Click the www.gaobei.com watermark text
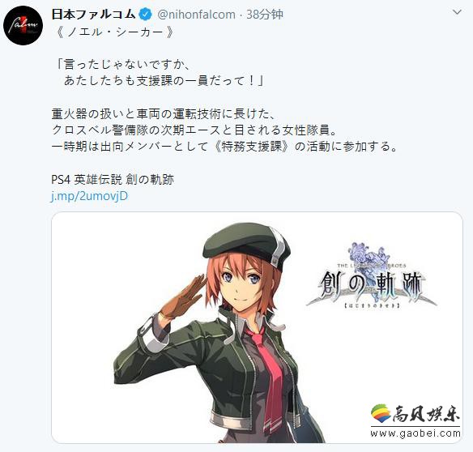The height and width of the screenshot is (452, 473). (415, 433)
